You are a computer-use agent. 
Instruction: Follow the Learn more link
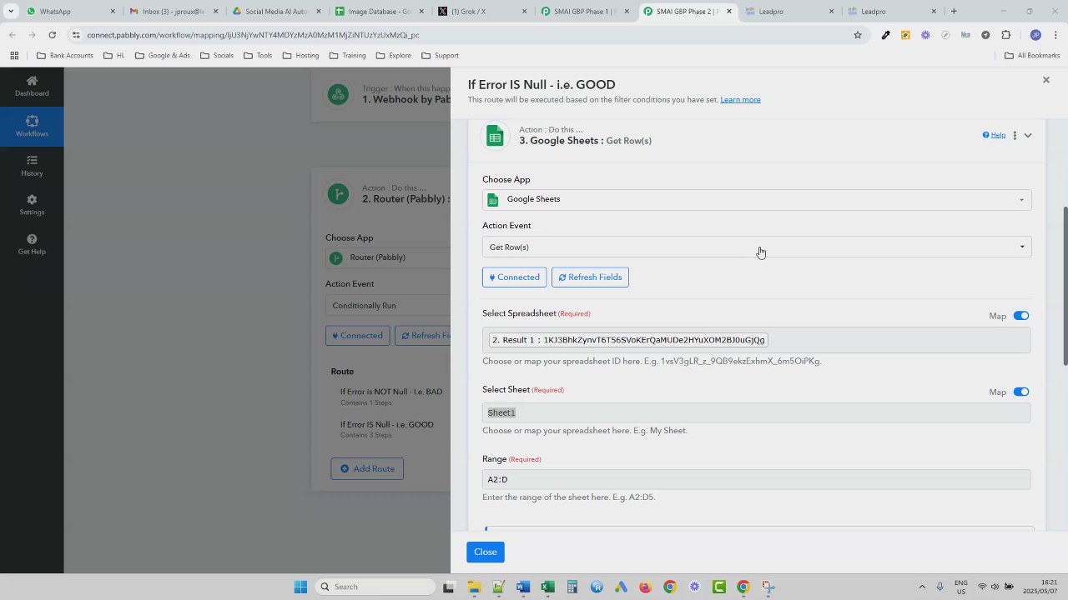[x=740, y=99]
